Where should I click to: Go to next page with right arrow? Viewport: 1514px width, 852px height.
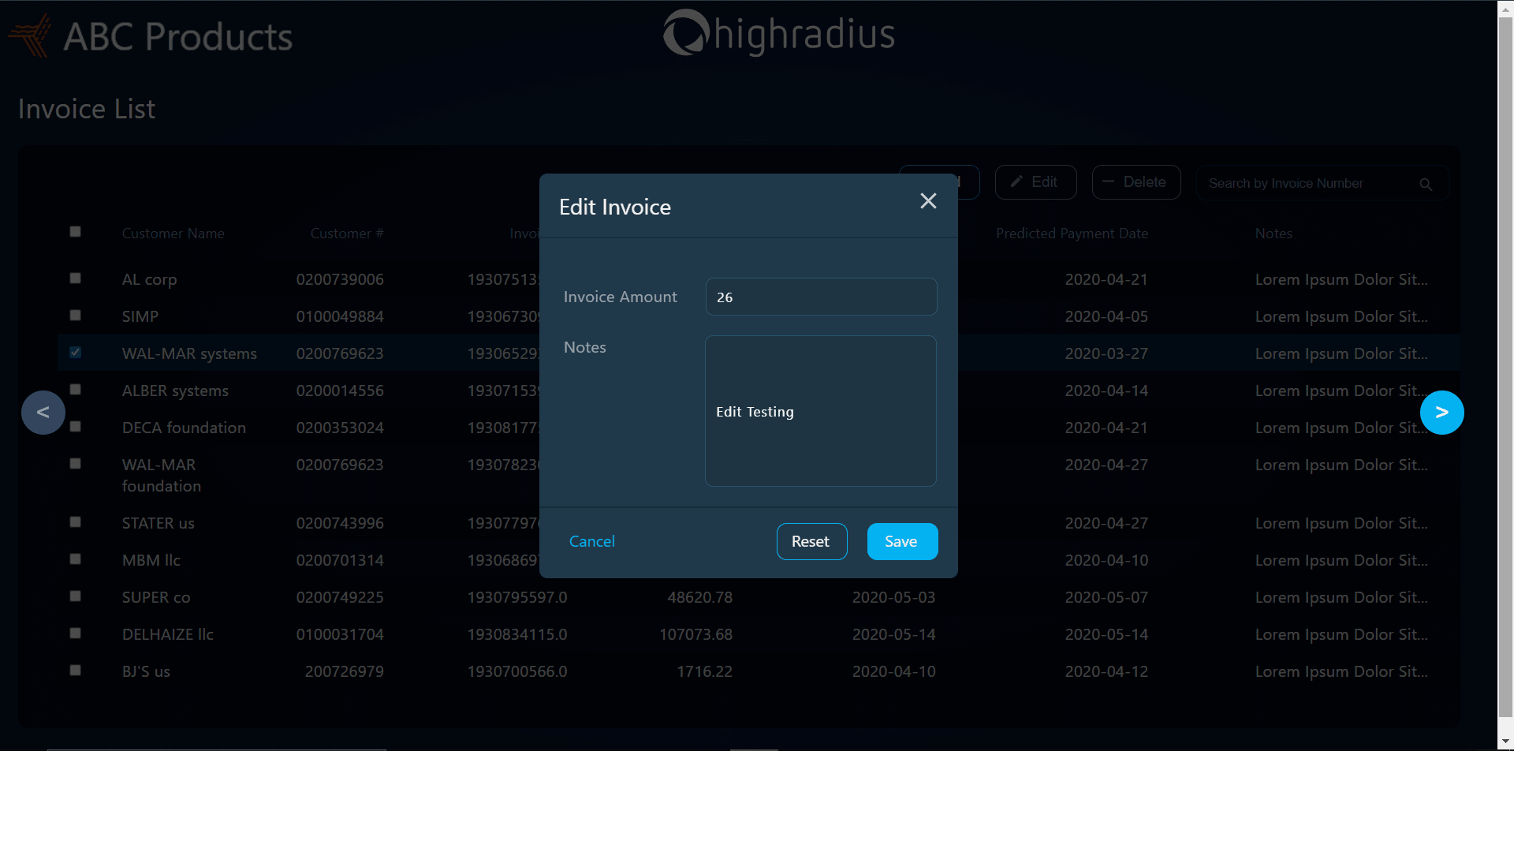pos(1441,413)
